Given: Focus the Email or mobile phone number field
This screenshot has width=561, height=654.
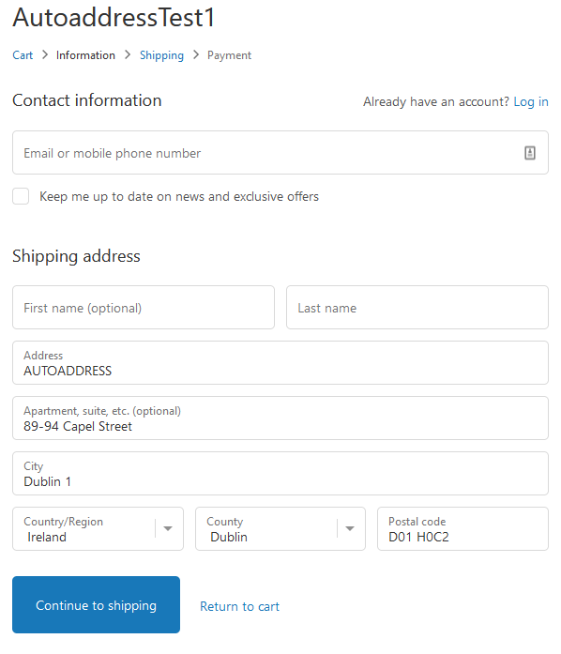Looking at the screenshot, I should tap(280, 153).
